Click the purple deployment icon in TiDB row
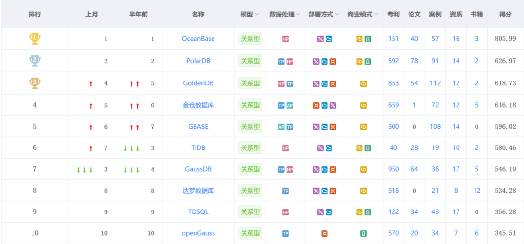524x244 pixels. [x=320, y=148]
